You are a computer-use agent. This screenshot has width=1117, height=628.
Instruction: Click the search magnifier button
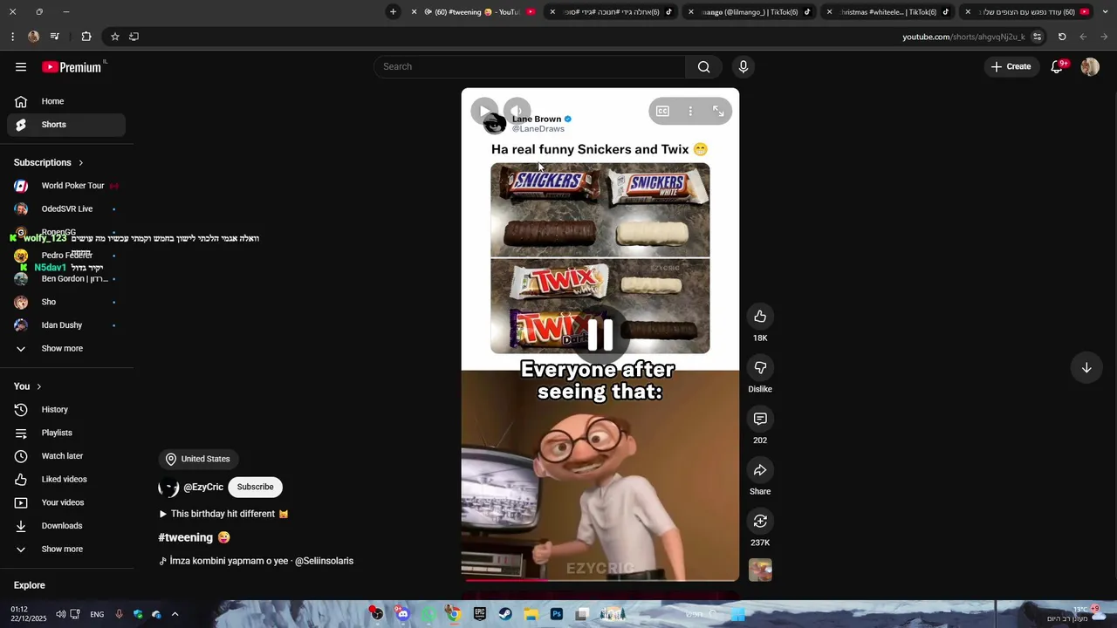tap(703, 67)
